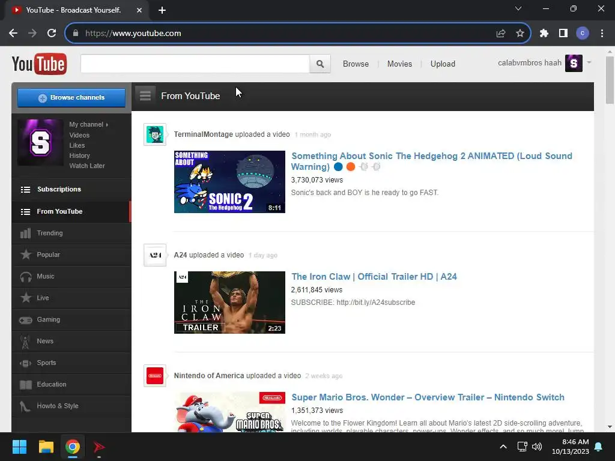Click the Upload link in the header
Viewport: 615px width, 461px height.
coord(443,64)
